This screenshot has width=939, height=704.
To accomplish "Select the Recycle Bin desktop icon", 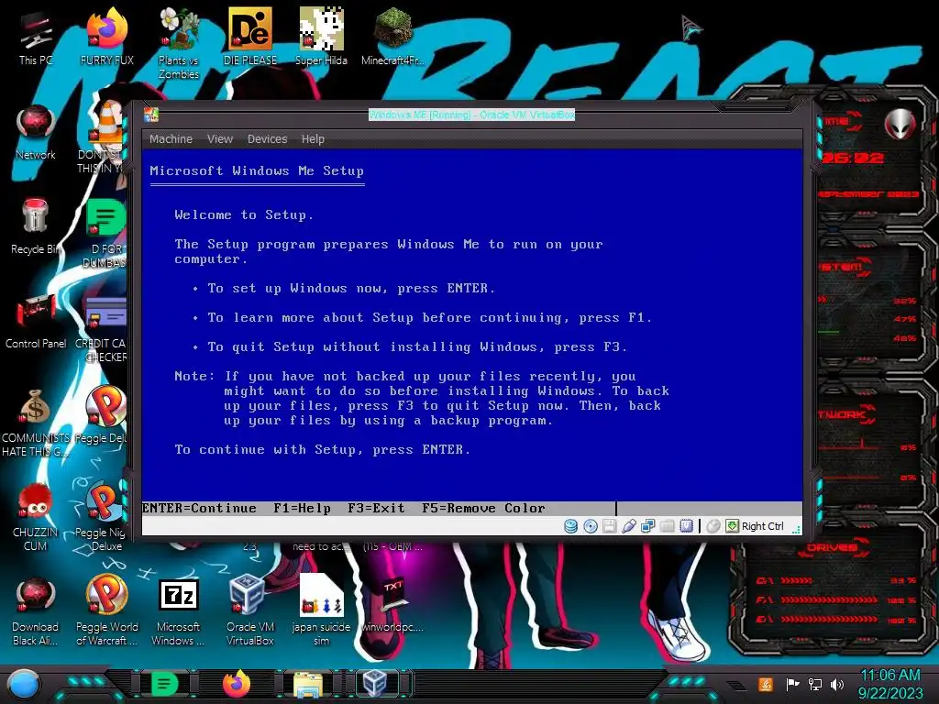I will 36,226.
